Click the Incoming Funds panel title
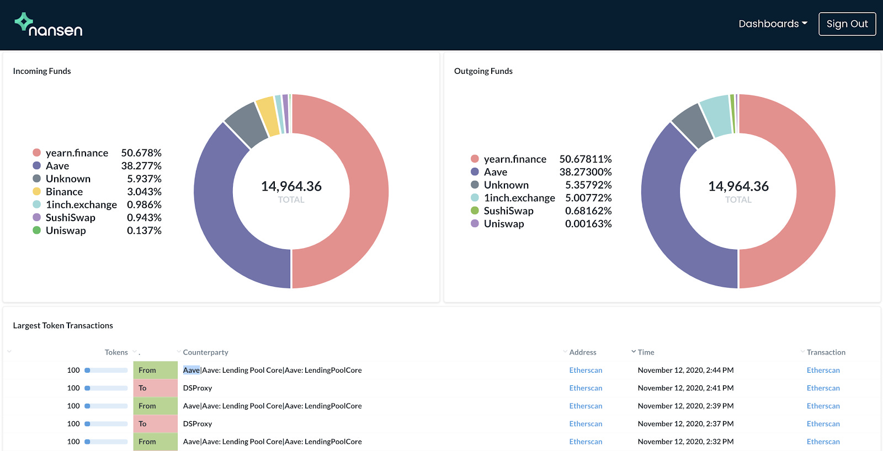Screen dimensions: 883x451 (42, 71)
